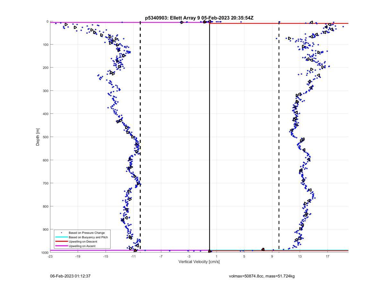Click the timestamp '06-Feb-2023 01:12:37'

pyautogui.click(x=70, y=276)
